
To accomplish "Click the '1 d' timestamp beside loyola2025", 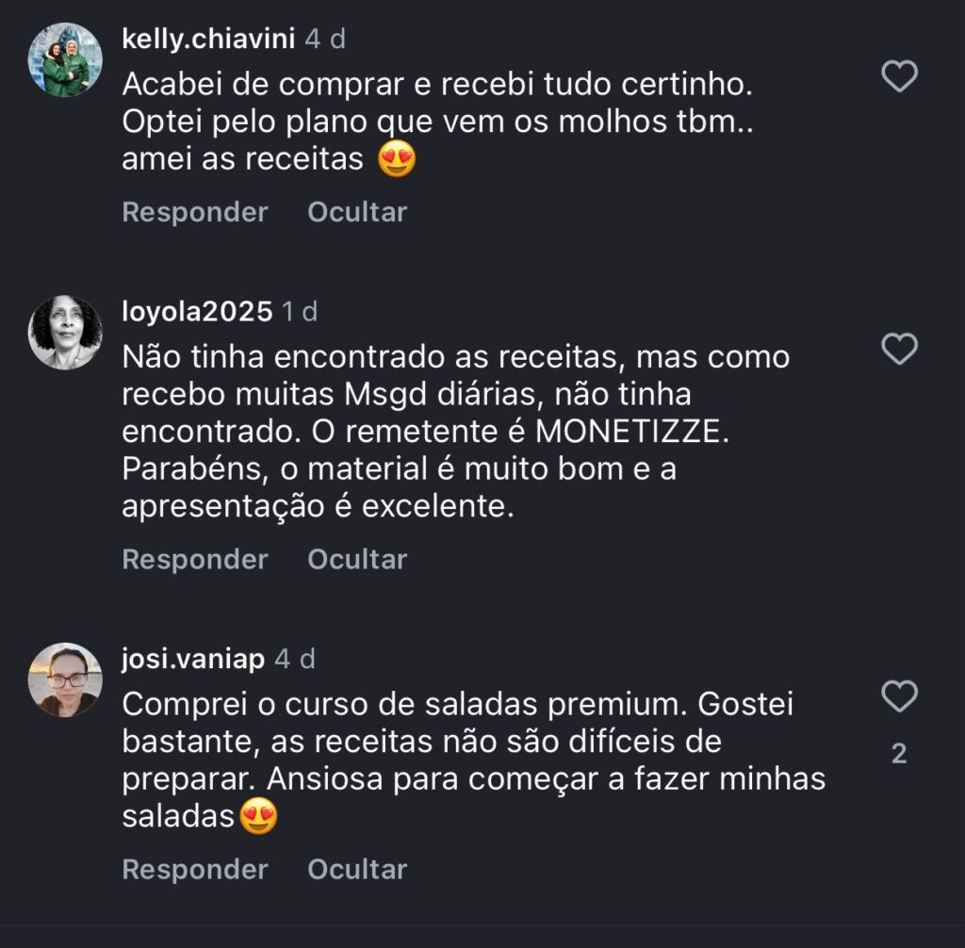I will point(300,312).
